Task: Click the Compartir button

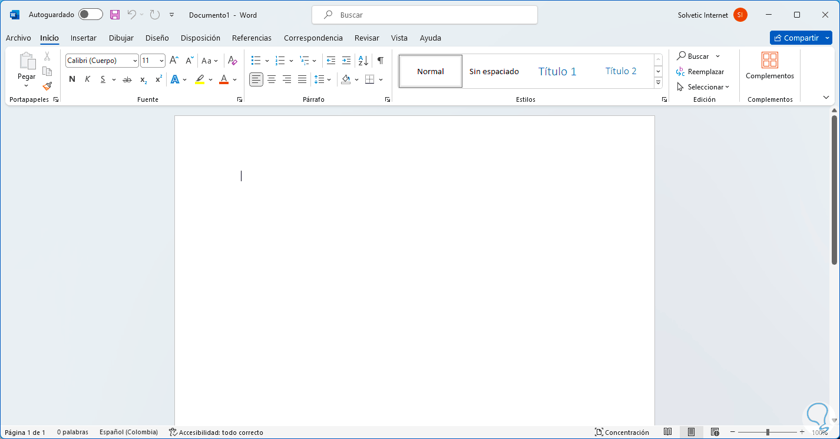Action: pos(801,37)
